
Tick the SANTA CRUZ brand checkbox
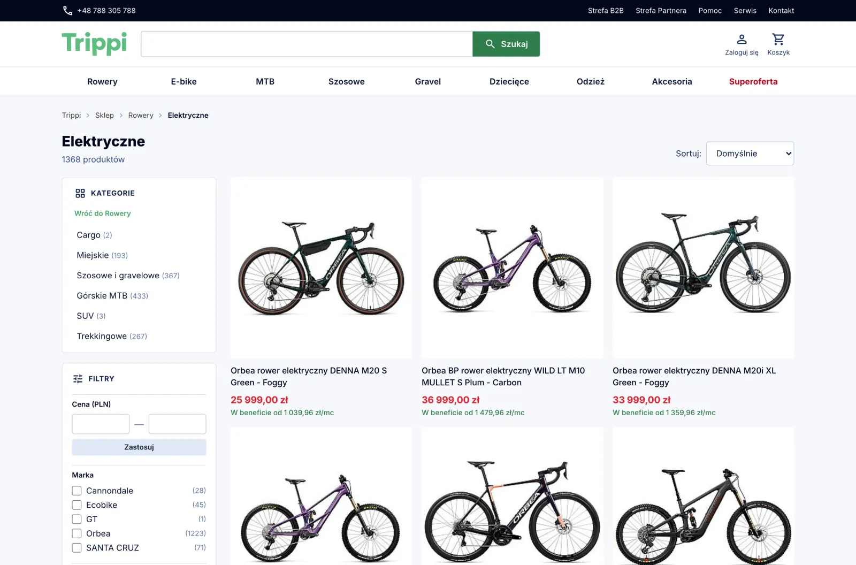pos(77,548)
